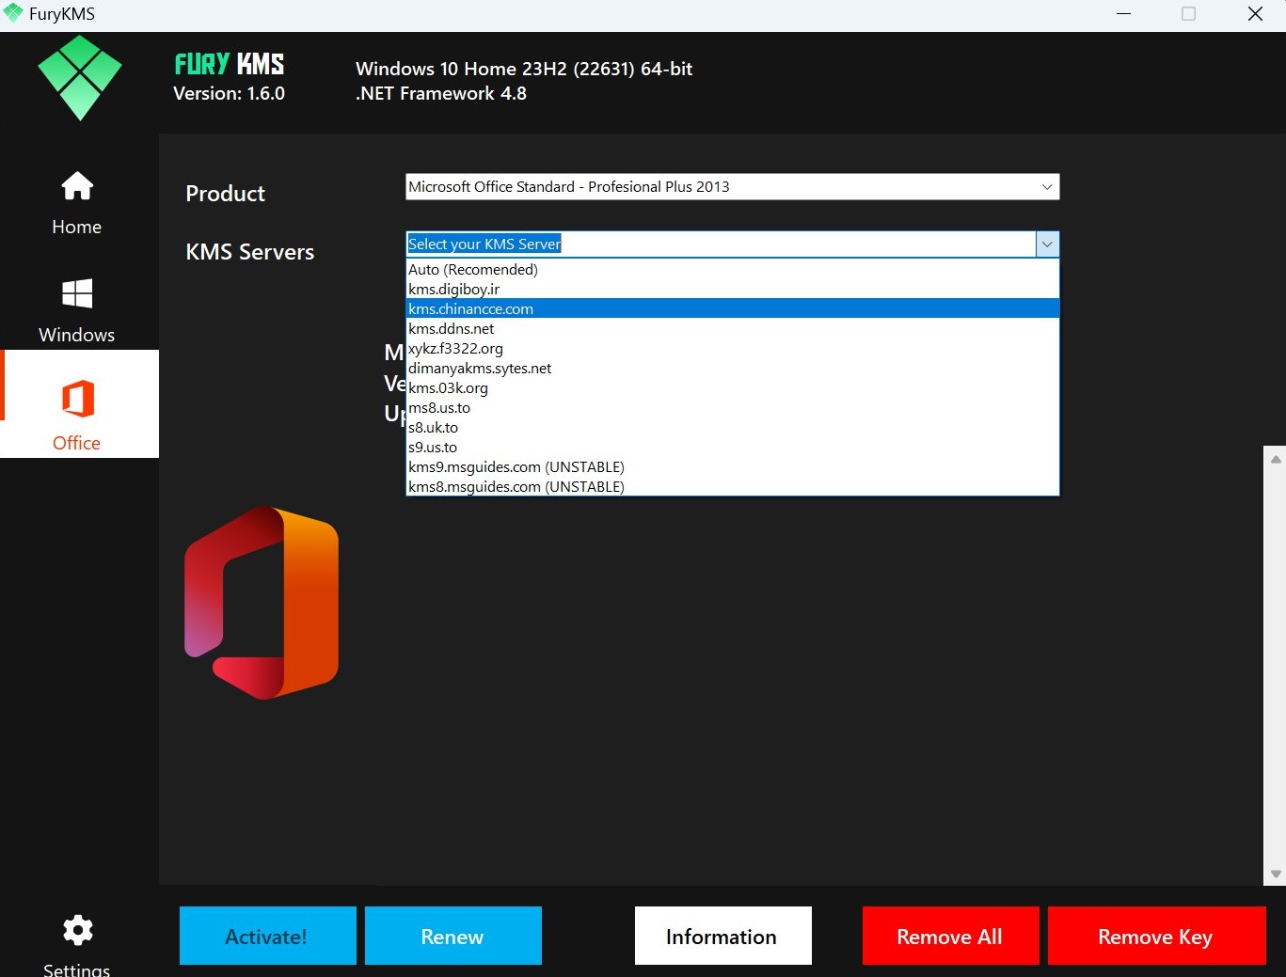Pick xykz.f3322.org server
This screenshot has height=977, width=1286.
click(733, 348)
